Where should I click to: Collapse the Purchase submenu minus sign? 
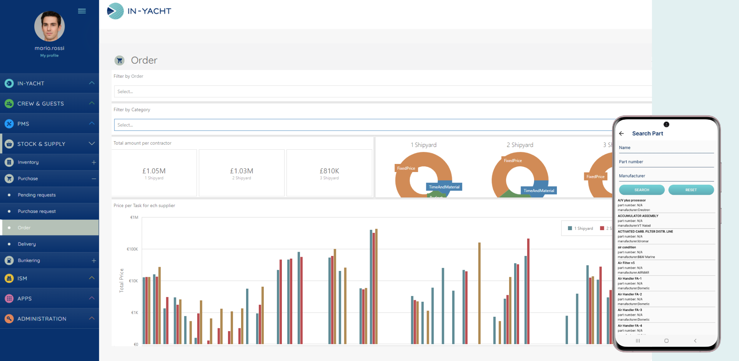point(94,179)
